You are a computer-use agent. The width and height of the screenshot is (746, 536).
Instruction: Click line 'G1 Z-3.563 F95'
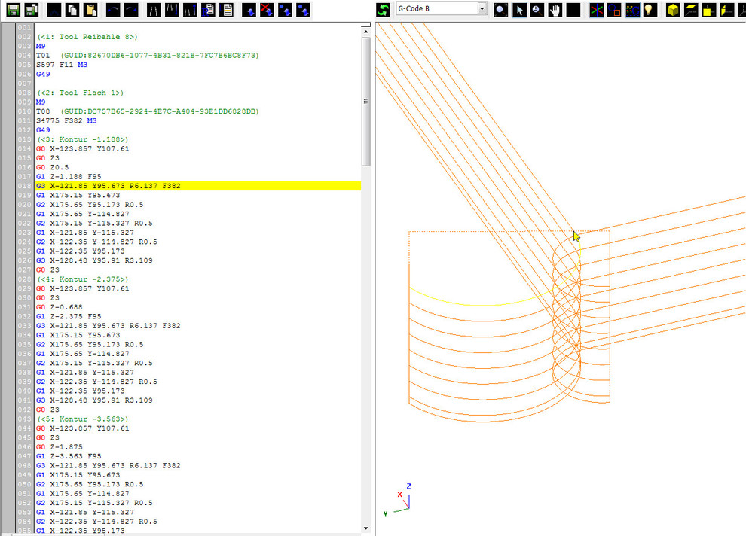(x=69, y=456)
